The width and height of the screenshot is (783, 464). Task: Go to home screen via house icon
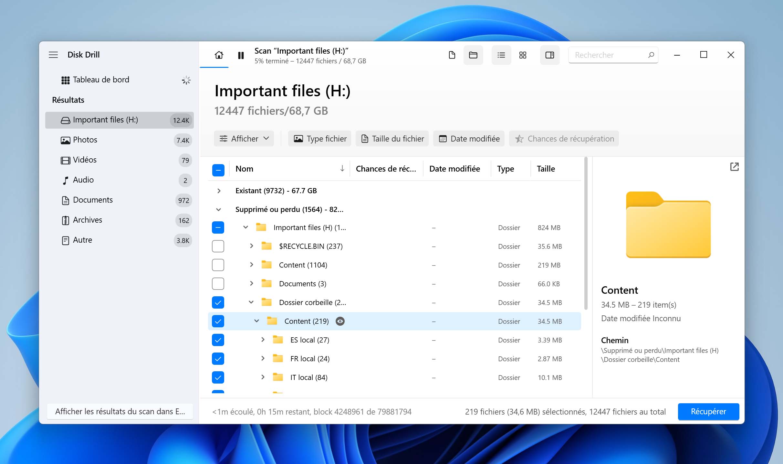[219, 55]
